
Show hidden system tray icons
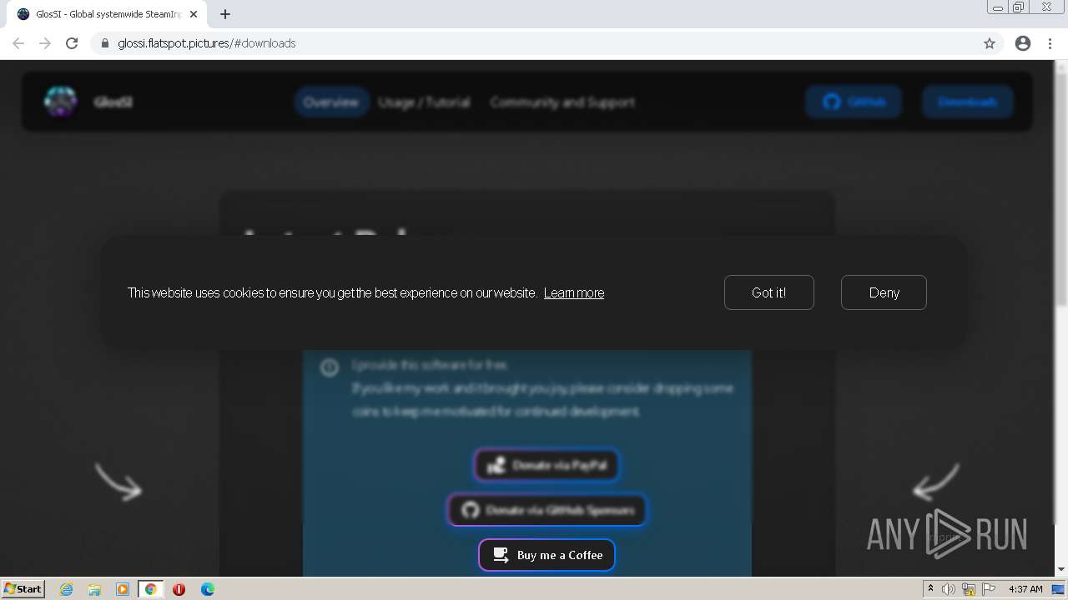click(x=930, y=589)
